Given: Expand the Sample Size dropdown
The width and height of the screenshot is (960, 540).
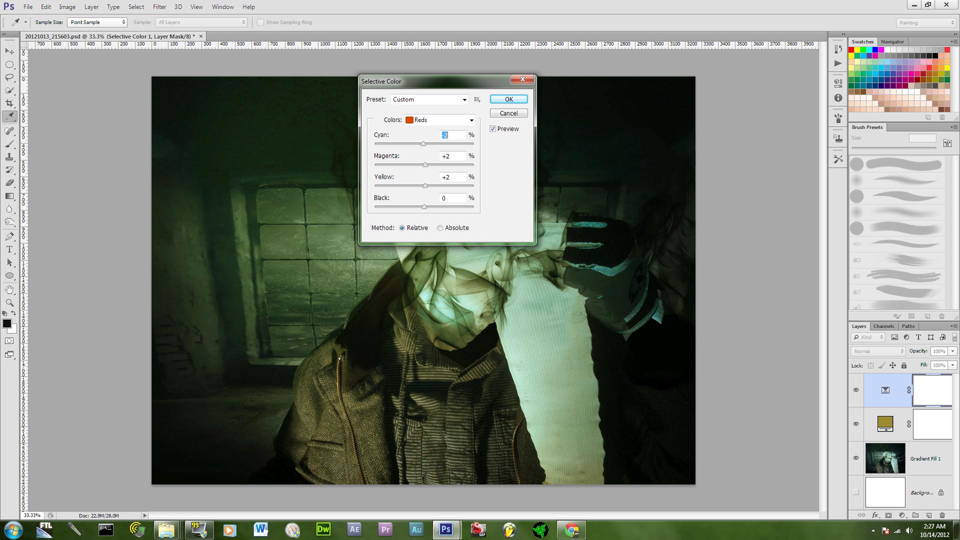Looking at the screenshot, I should 97,22.
